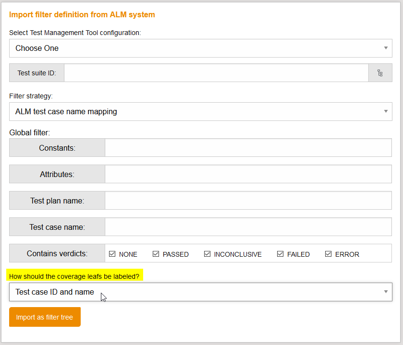This screenshot has height=345, width=403.
Task: Uncheck the INCONCLUSIVE verdict checkbox
Action: (x=207, y=254)
